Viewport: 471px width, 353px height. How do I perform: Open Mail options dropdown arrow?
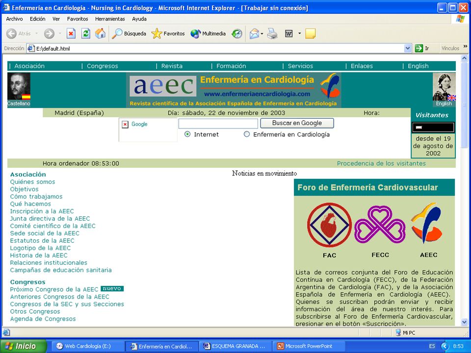(x=262, y=34)
